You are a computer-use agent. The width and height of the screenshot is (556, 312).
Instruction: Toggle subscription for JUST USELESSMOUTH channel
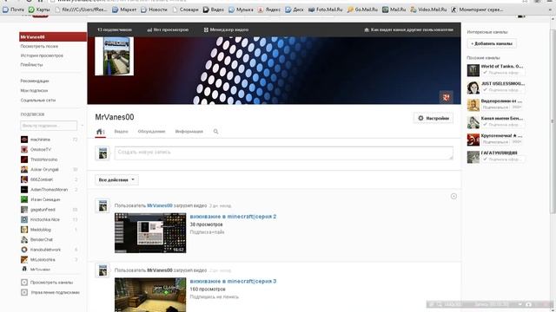[x=503, y=90]
